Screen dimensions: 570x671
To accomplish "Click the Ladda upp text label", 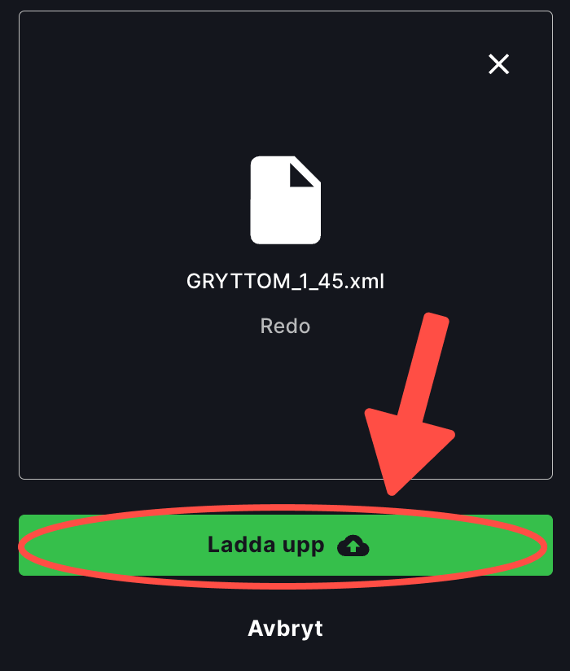I will coord(265,545).
